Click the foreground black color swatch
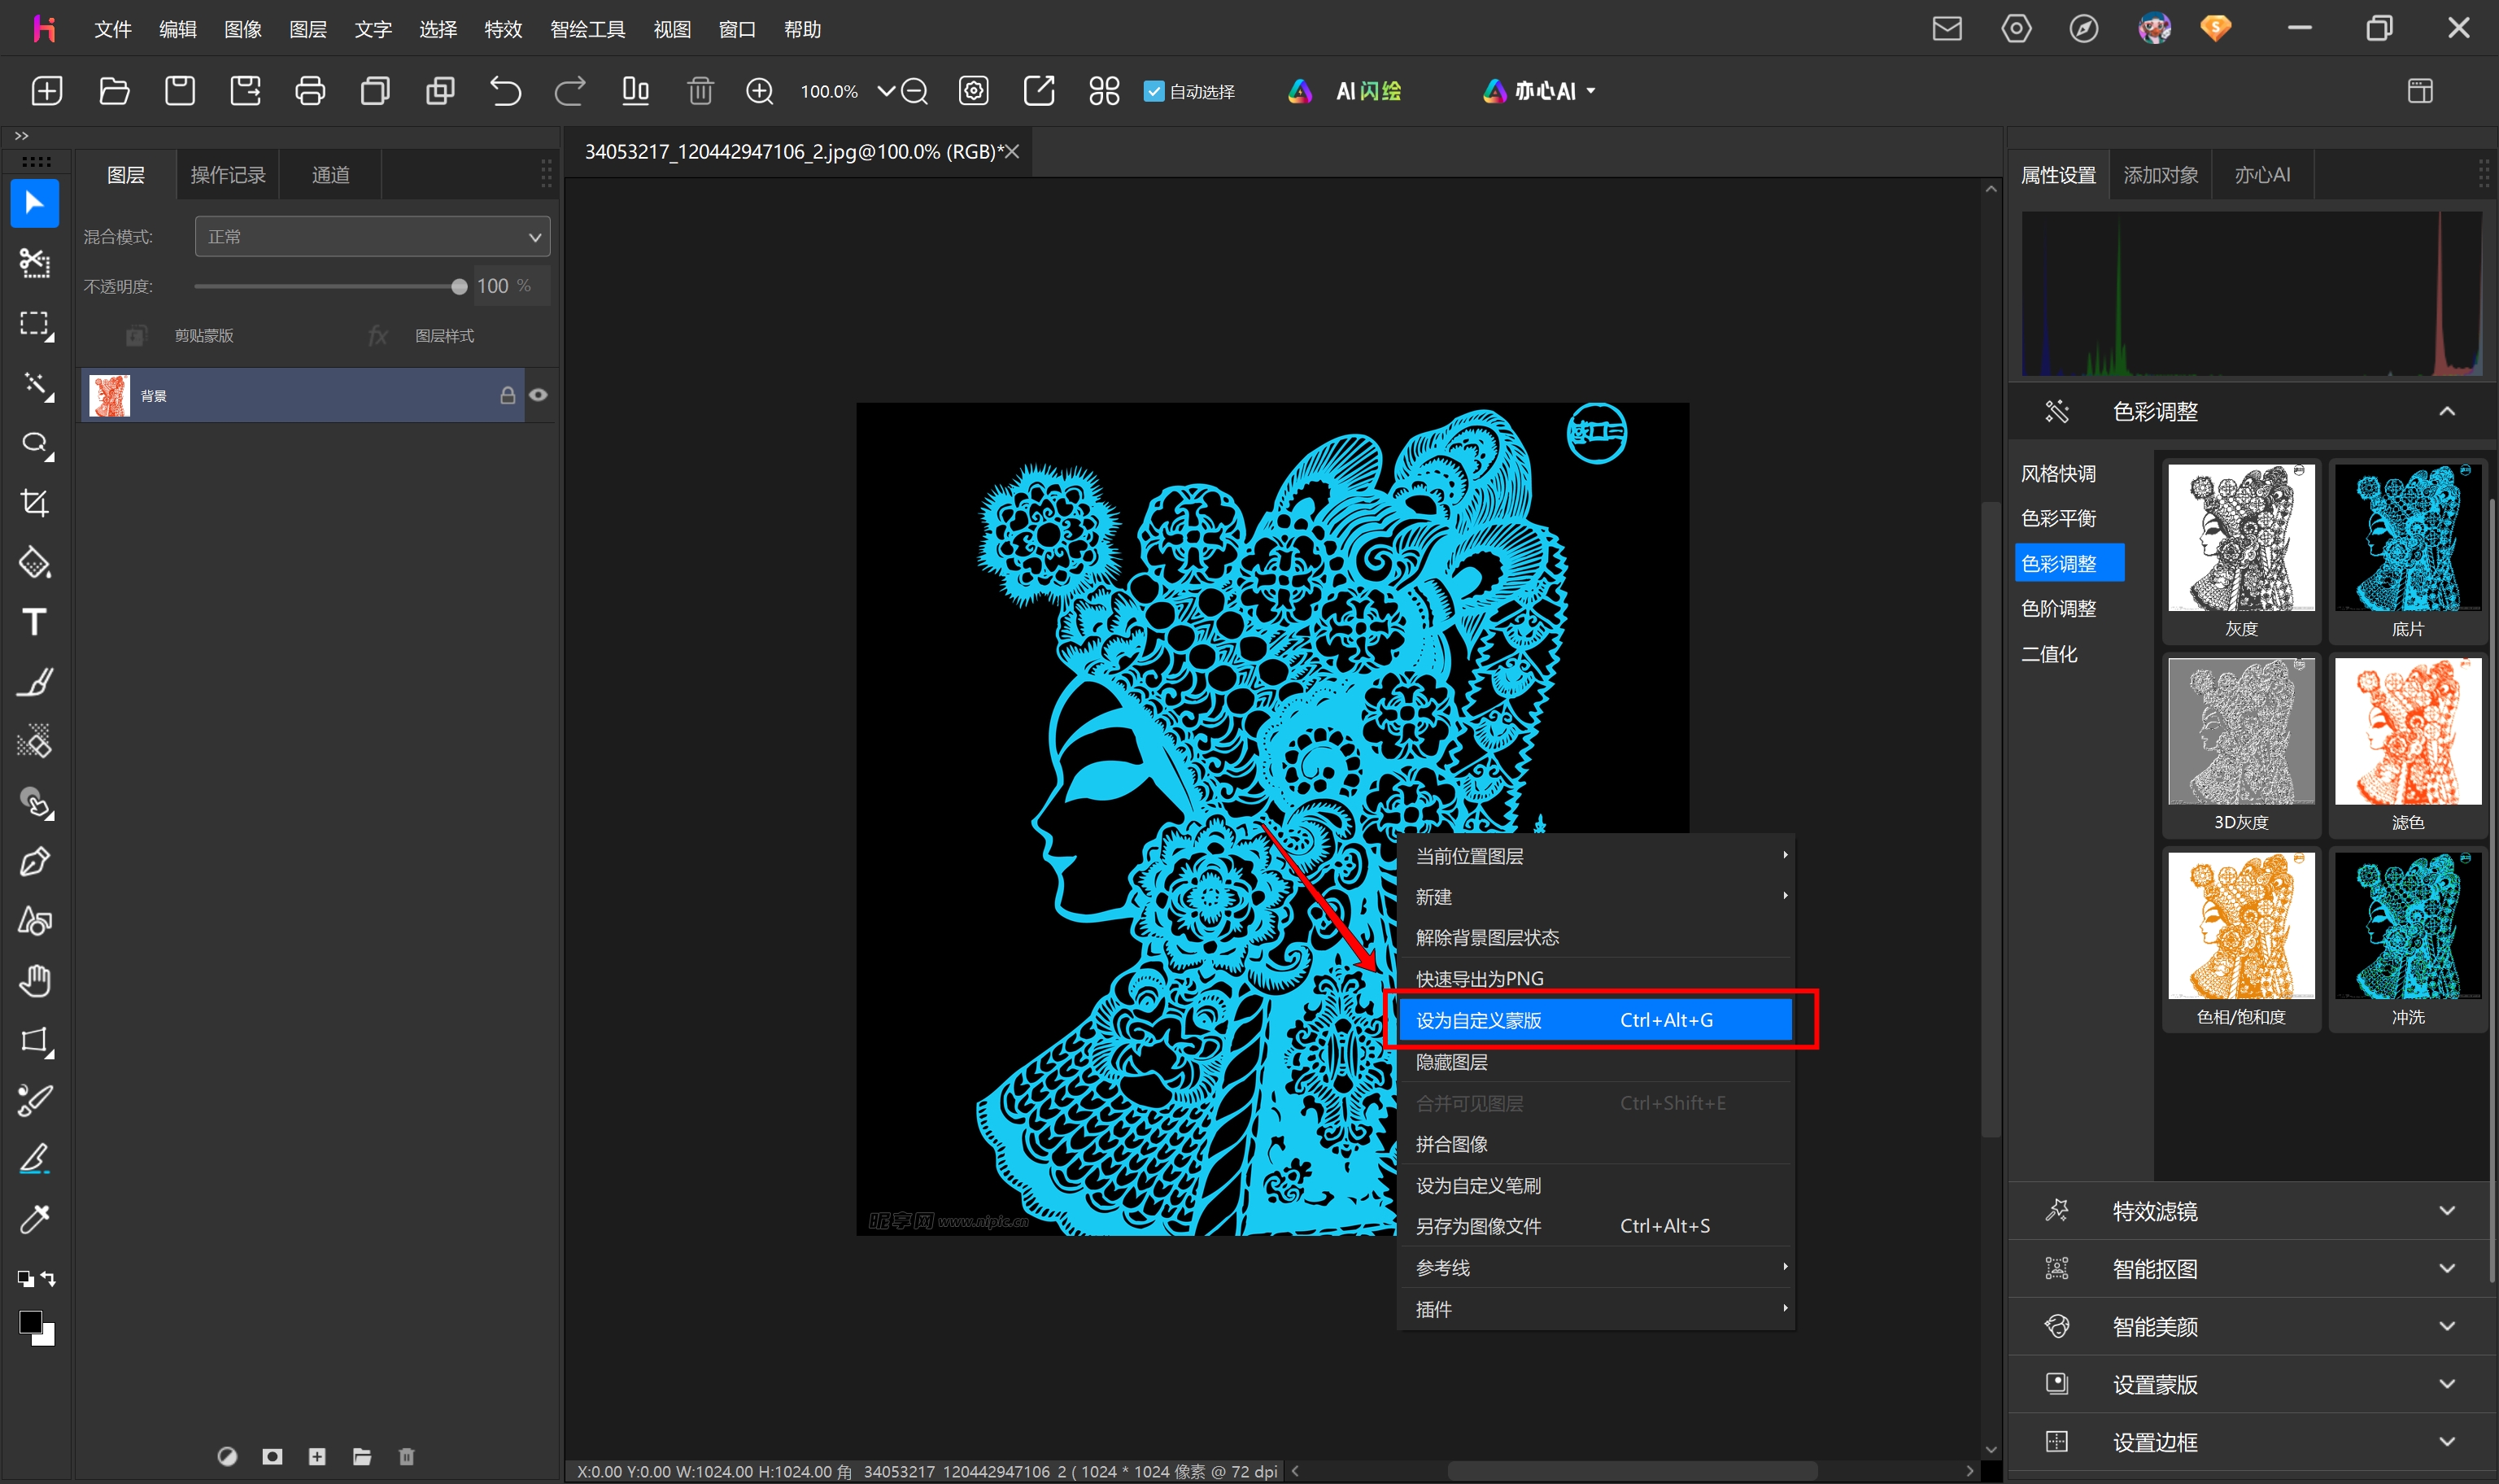This screenshot has height=1484, width=2499. [x=29, y=1321]
